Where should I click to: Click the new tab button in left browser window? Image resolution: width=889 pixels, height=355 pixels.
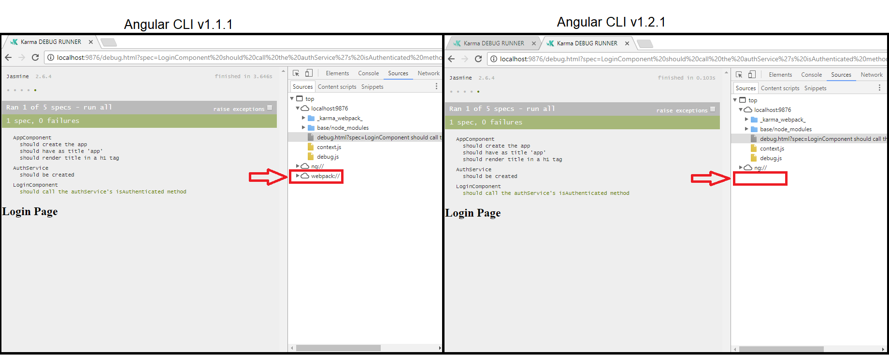(109, 42)
